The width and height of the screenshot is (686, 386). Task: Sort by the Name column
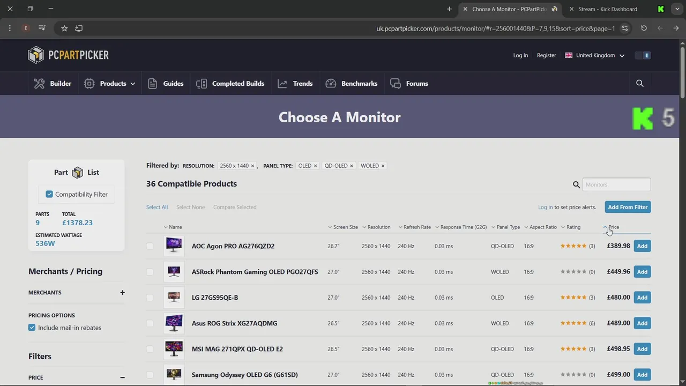[x=173, y=227]
